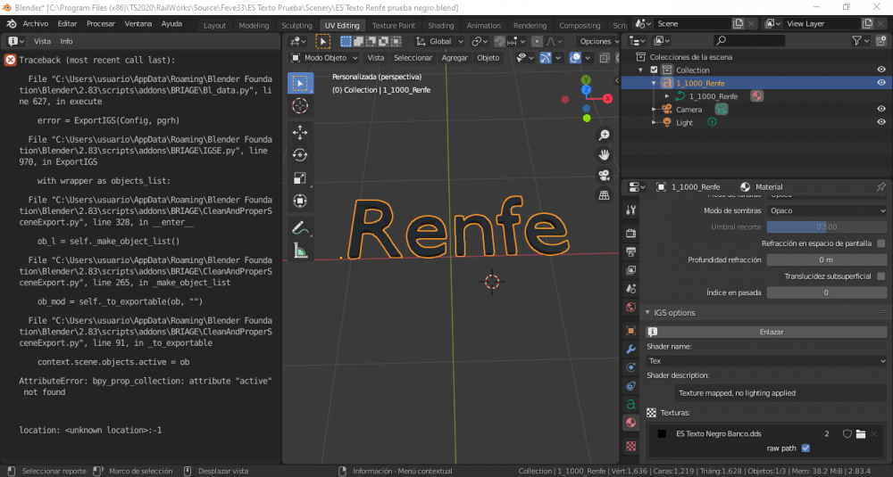Click the red X axis gizmo handle
893x477 pixels.
pyautogui.click(x=607, y=98)
